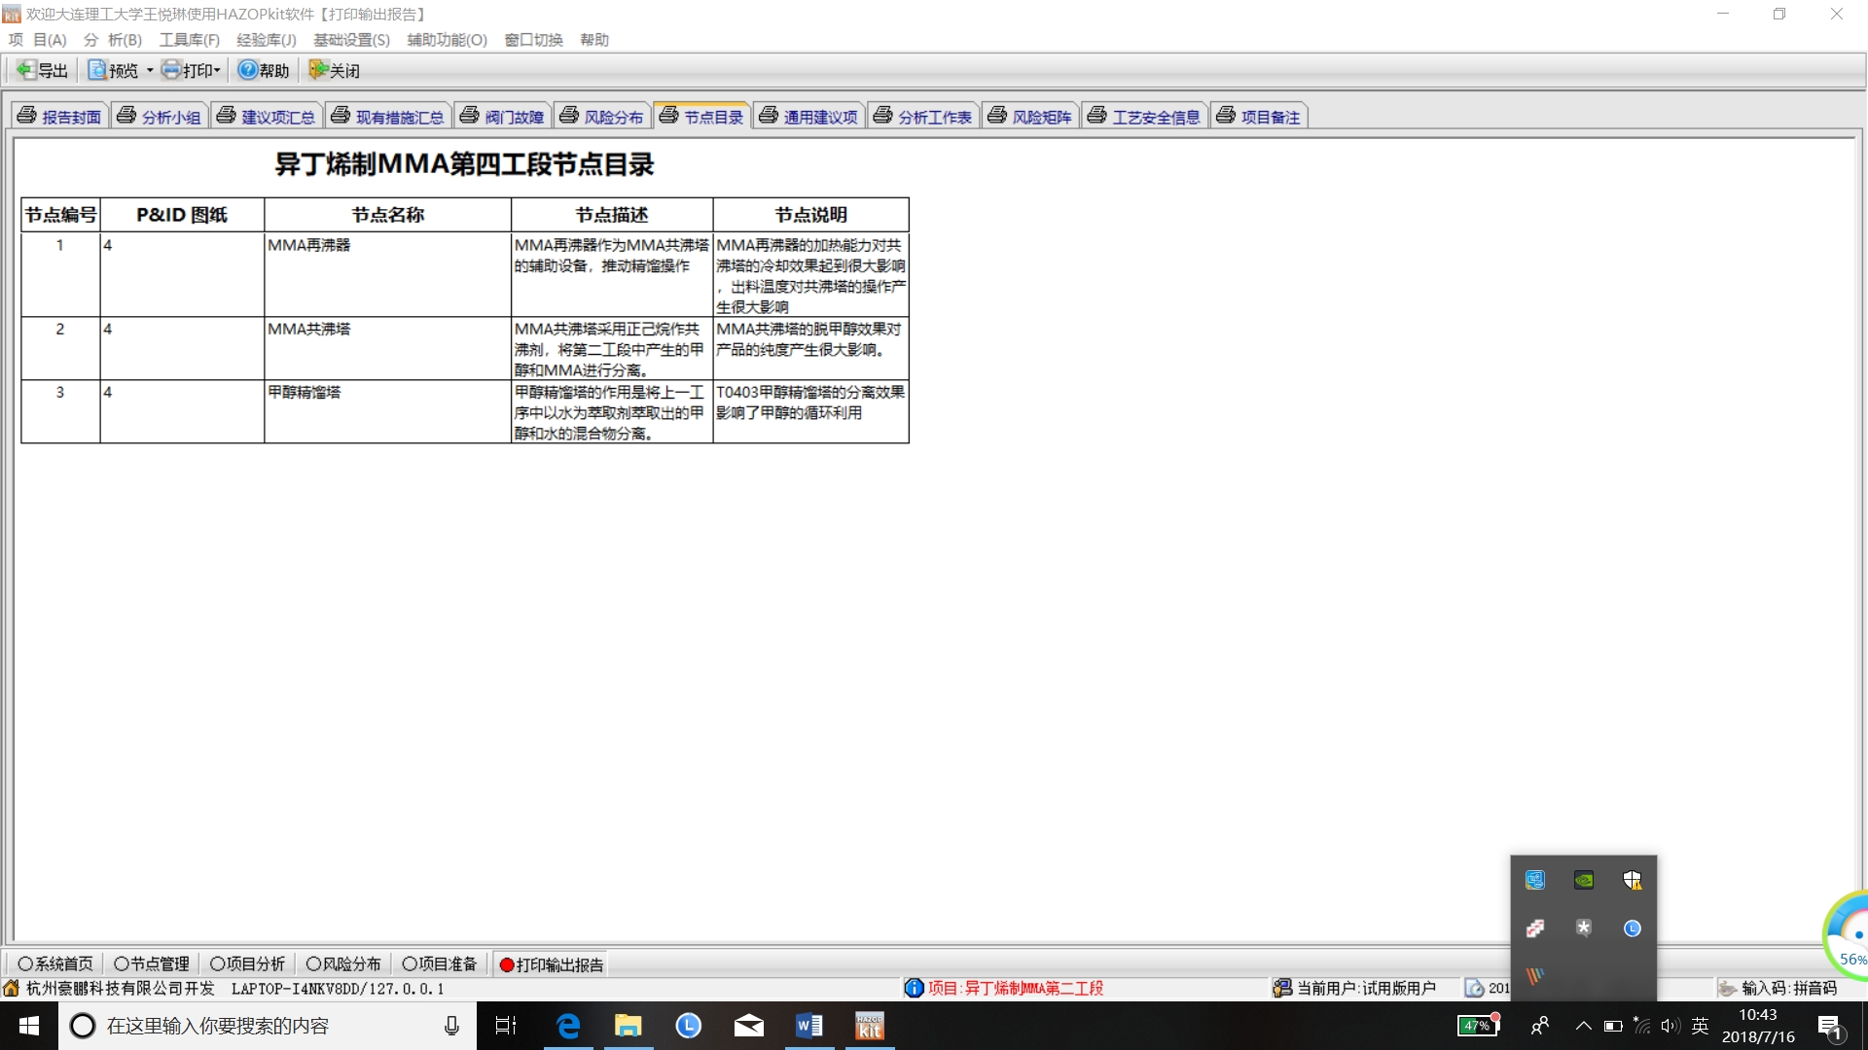Click the 打印 printer icon
This screenshot has width=1868, height=1050.
point(171,70)
